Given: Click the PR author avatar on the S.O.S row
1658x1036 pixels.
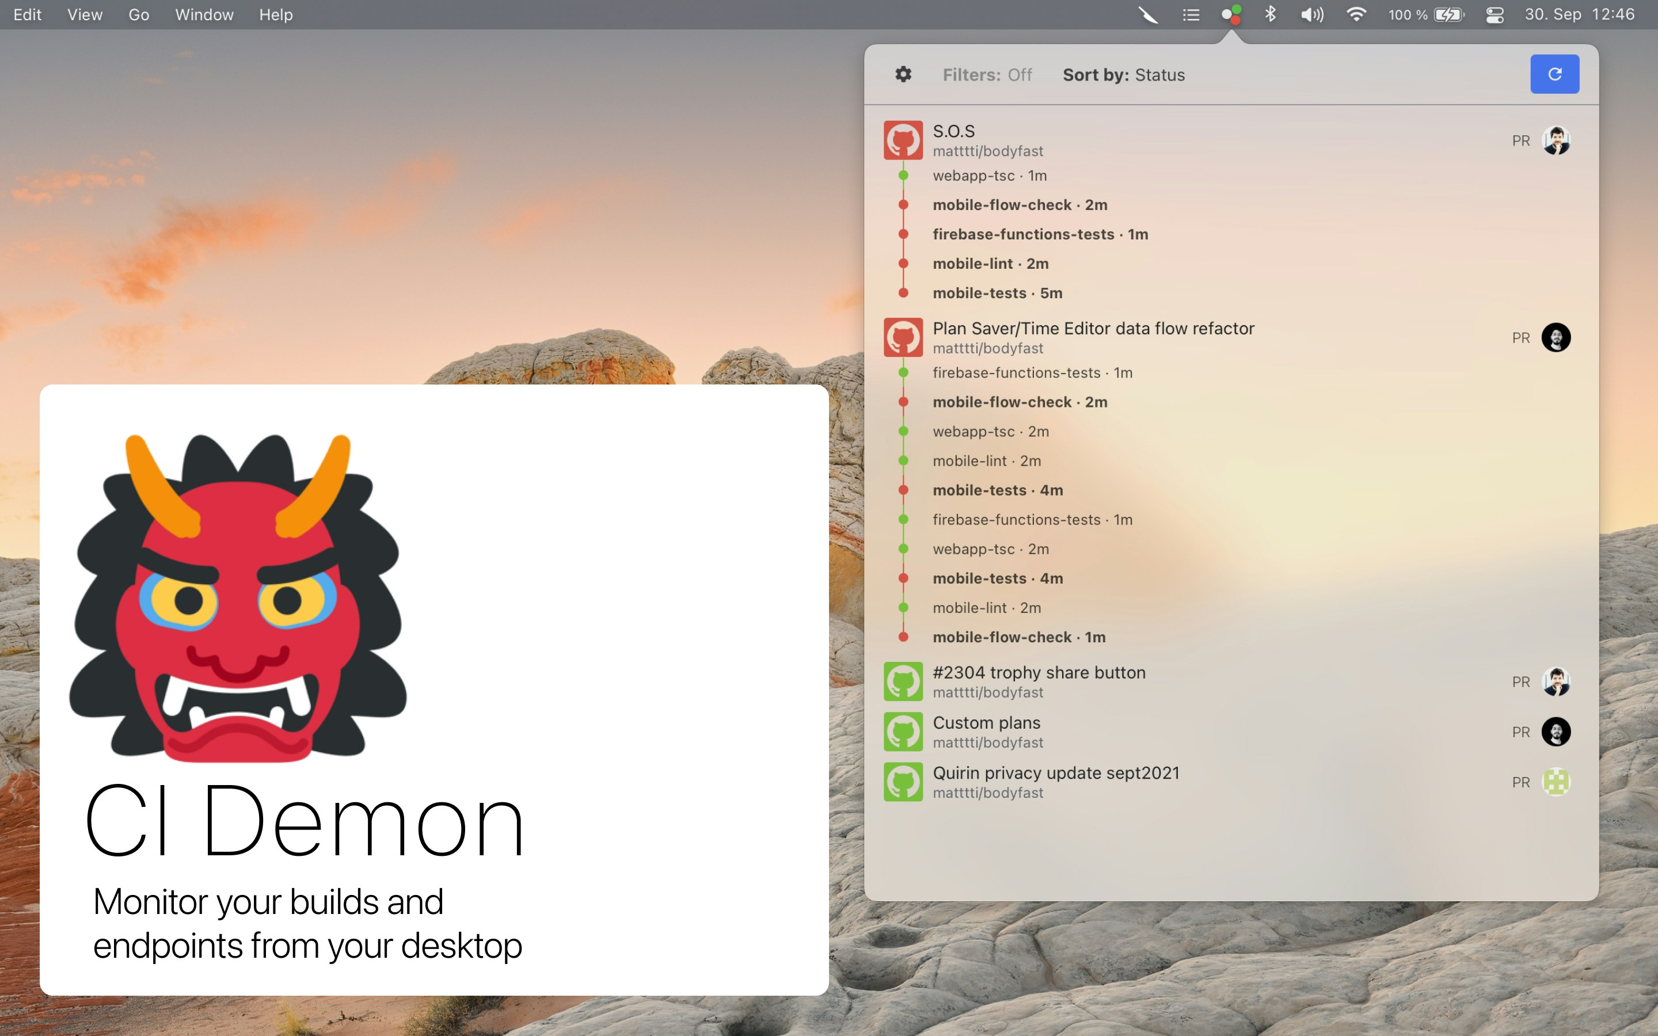Looking at the screenshot, I should click(1557, 140).
